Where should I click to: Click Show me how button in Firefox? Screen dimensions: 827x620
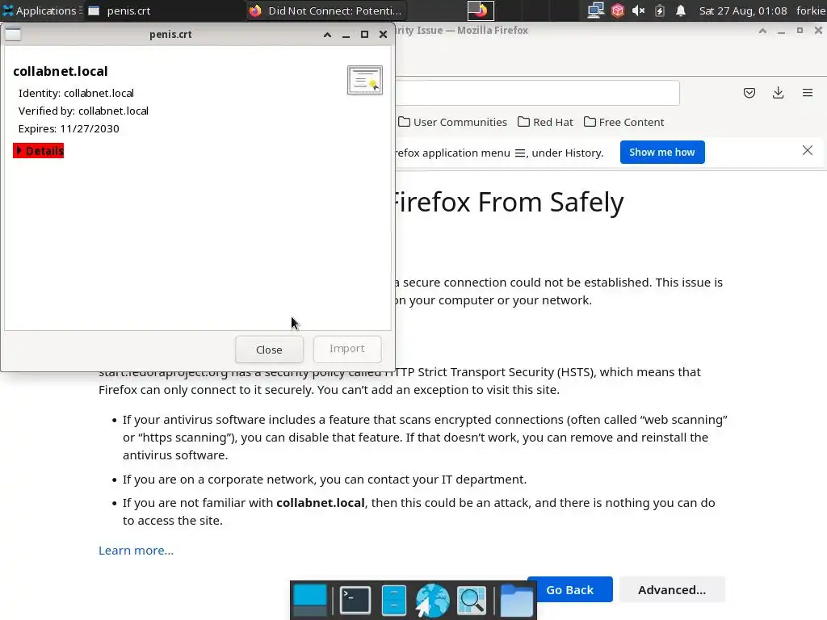click(x=662, y=153)
